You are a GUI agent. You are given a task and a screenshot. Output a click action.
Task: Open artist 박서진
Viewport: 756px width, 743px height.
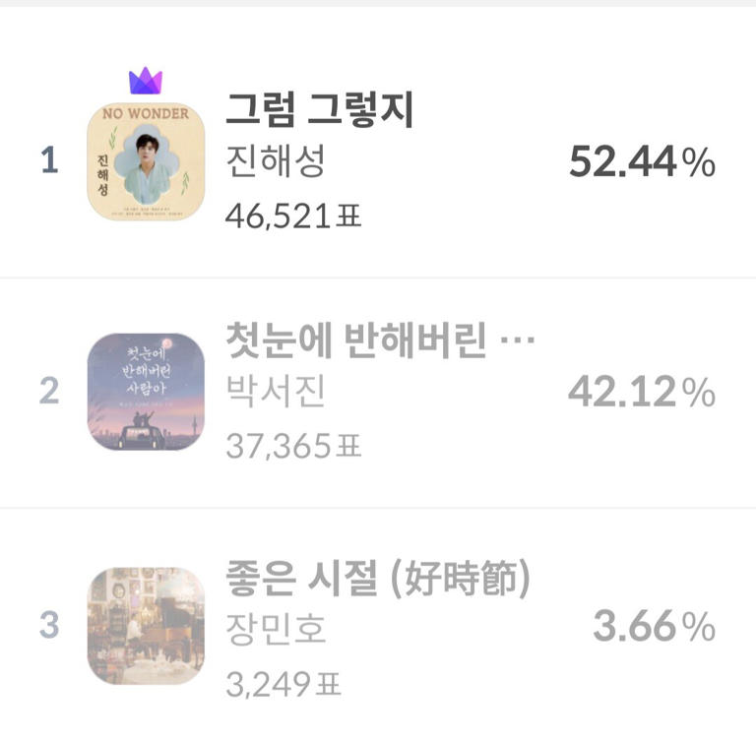pyautogui.click(x=276, y=394)
